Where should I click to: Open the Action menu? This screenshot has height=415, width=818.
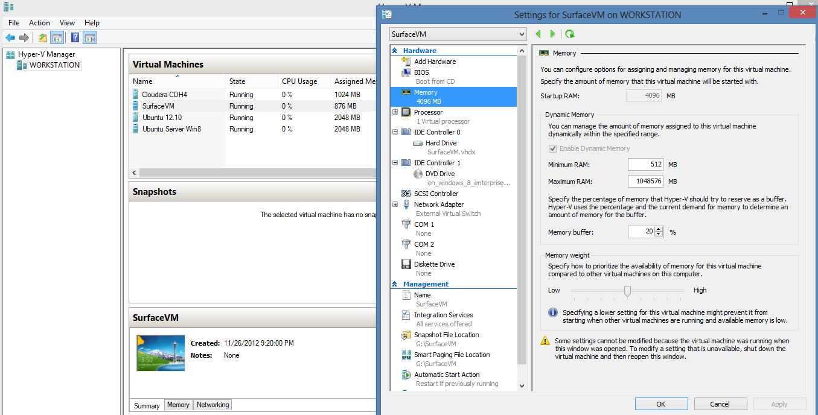[39, 23]
